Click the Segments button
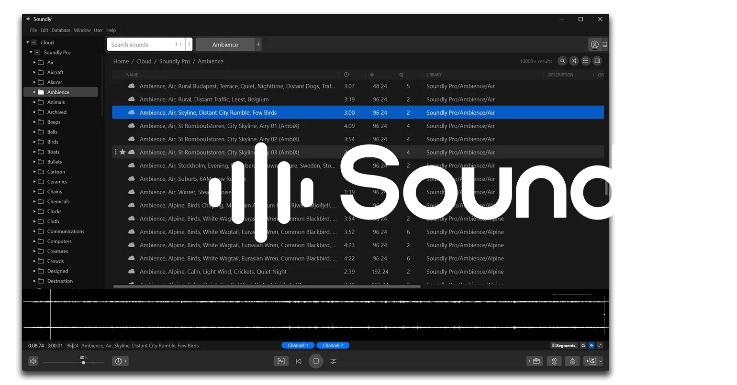The width and height of the screenshot is (737, 385). point(564,345)
